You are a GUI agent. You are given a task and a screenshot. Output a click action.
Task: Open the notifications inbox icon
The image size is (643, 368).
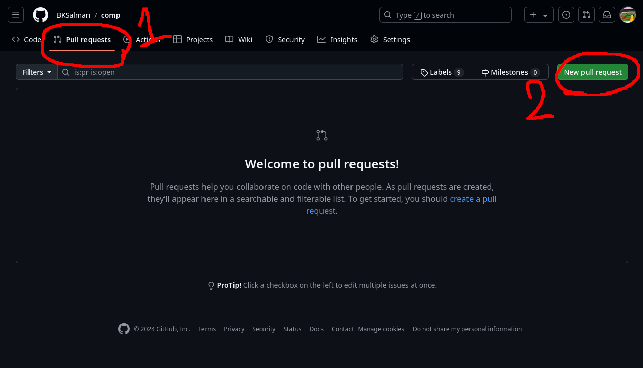click(x=606, y=15)
